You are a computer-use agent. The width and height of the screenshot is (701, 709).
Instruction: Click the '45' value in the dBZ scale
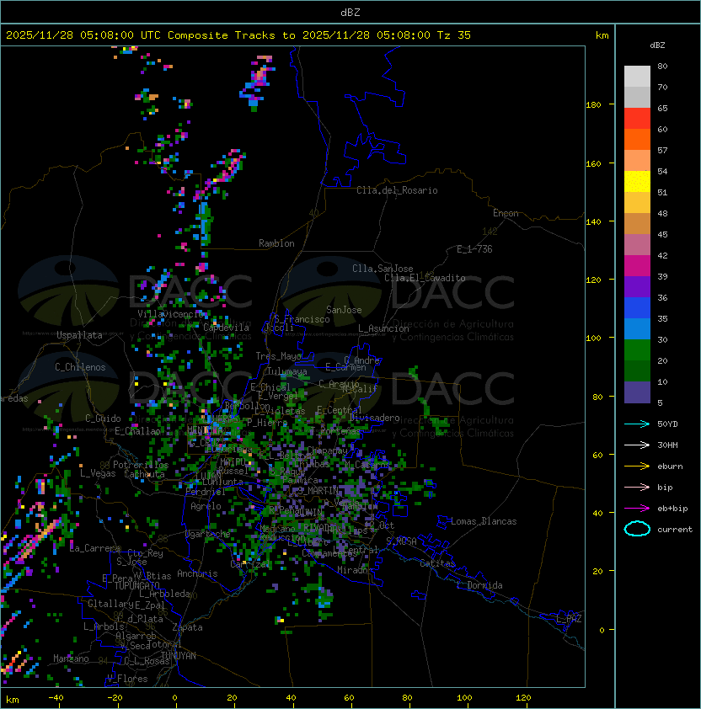[x=662, y=234]
